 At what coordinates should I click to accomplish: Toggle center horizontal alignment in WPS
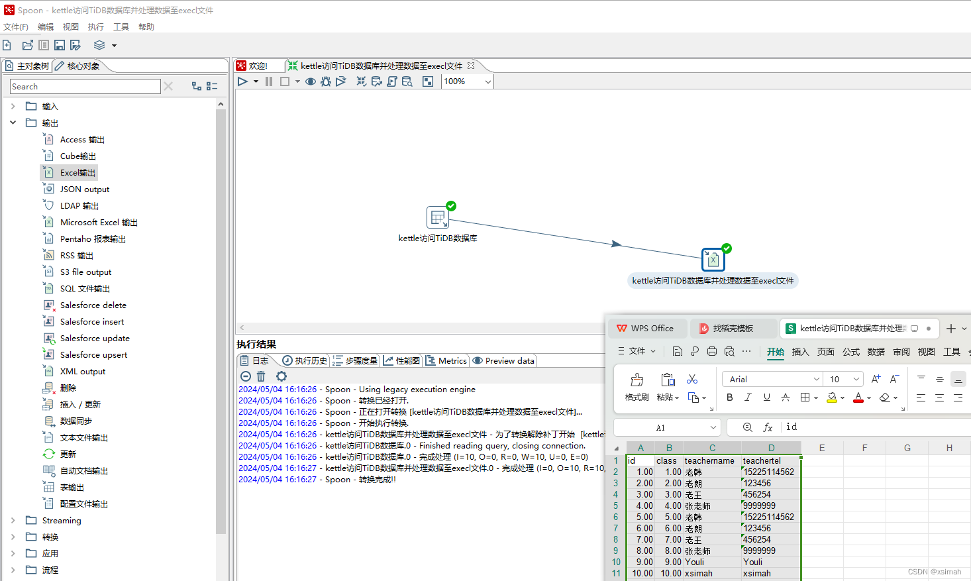939,397
